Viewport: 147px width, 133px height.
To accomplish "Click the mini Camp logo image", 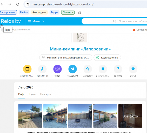I will [80, 38].
